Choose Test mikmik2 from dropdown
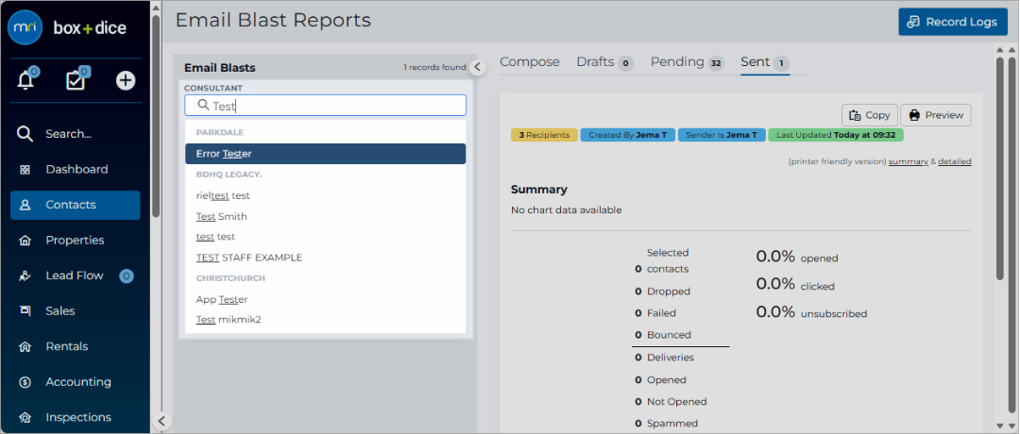The image size is (1020, 434). [325, 320]
